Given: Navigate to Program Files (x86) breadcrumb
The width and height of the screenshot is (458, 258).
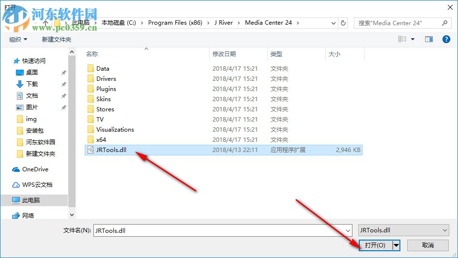Looking at the screenshot, I should pos(175,22).
